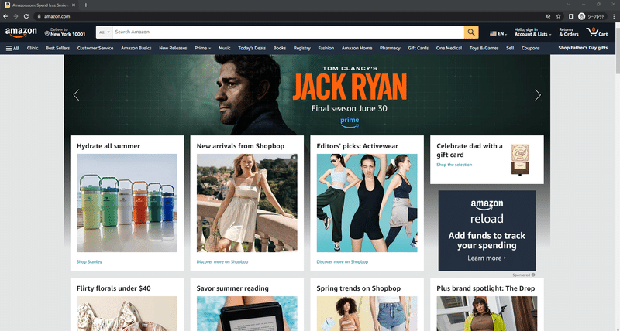
Task: Open Today's Deals
Action: click(x=252, y=48)
